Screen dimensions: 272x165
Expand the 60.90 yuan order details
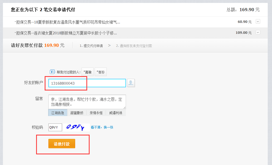tap(258, 22)
